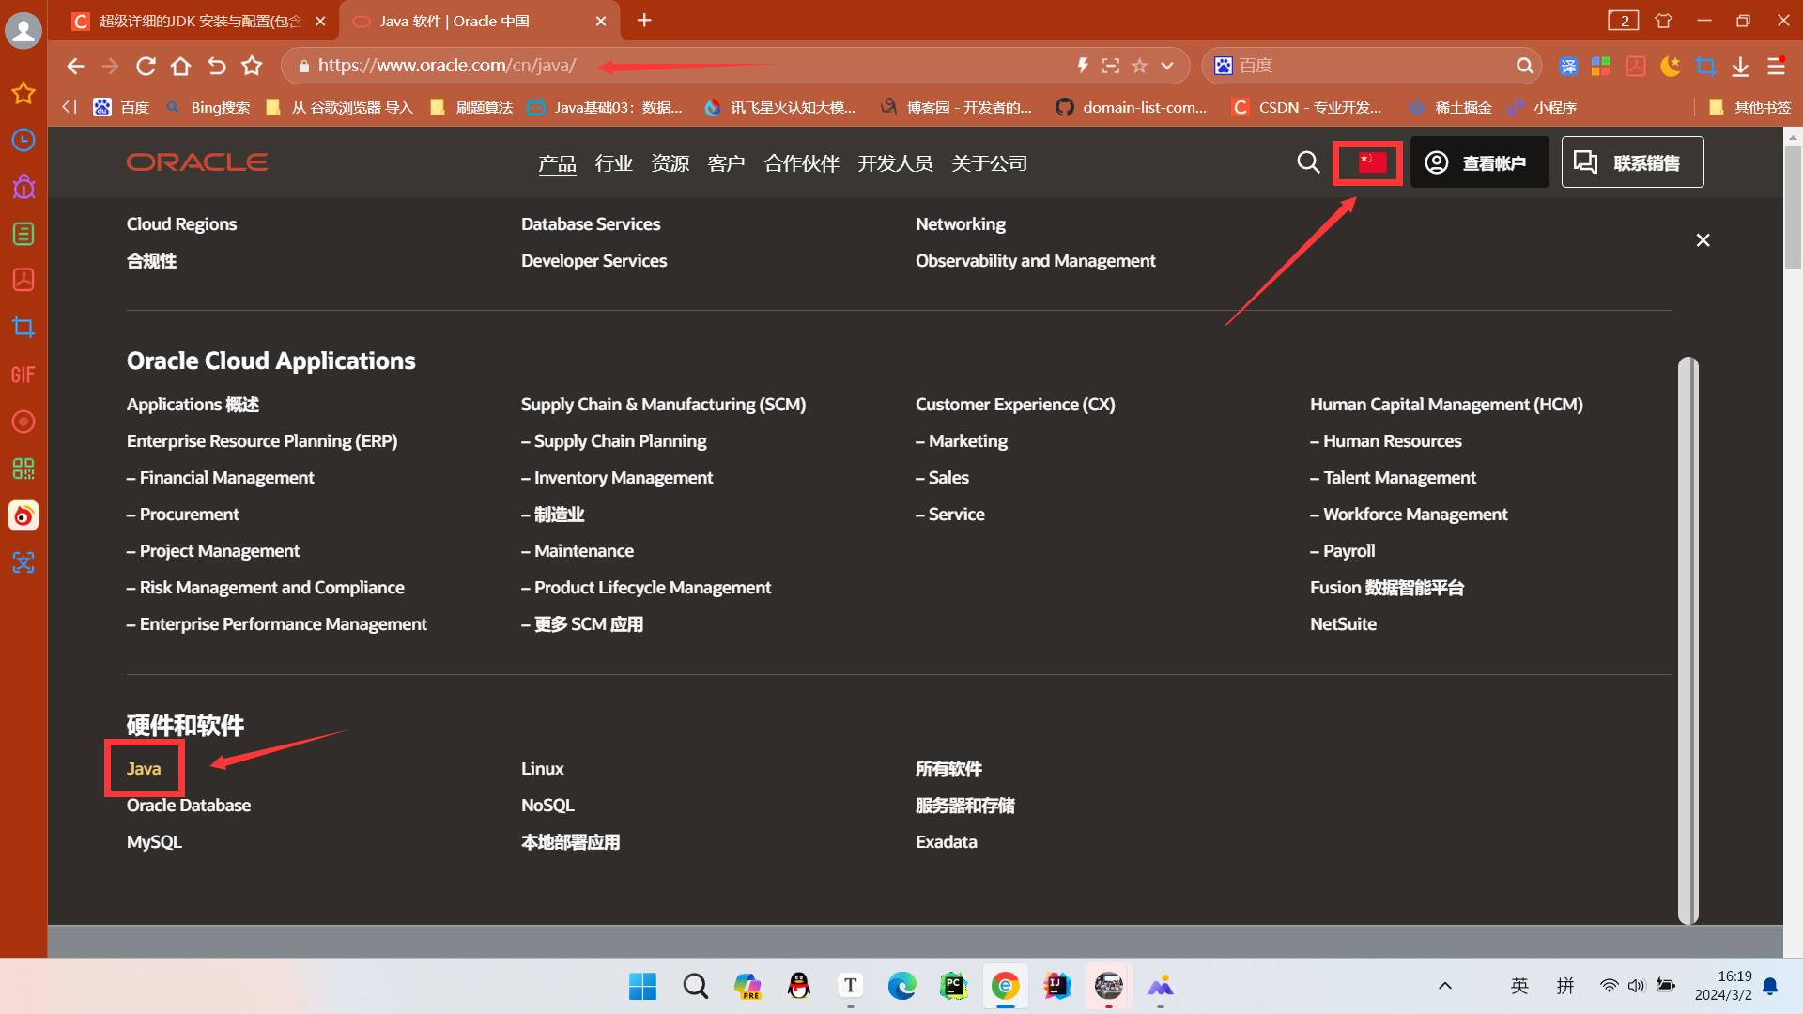Viewport: 1803px width, 1014px height.
Task: Click the 查看帐户 button
Action: (1479, 162)
